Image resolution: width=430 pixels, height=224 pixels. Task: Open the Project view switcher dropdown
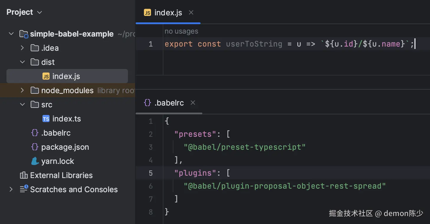pos(39,12)
